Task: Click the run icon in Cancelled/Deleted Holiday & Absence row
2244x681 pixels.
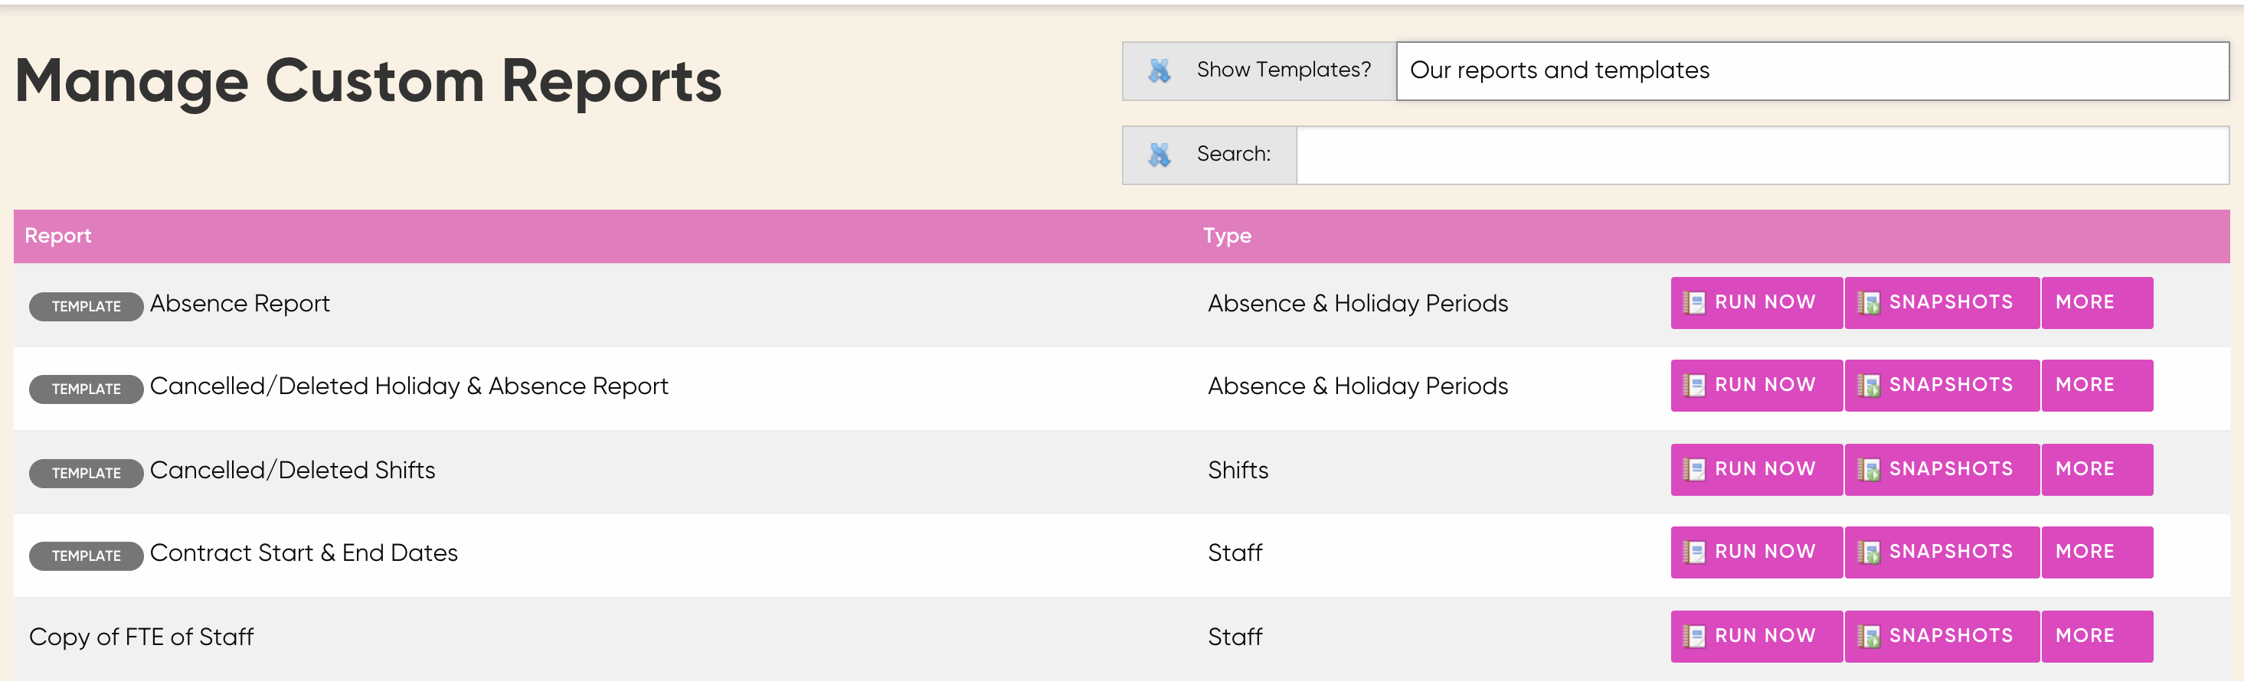Action: [1694, 385]
